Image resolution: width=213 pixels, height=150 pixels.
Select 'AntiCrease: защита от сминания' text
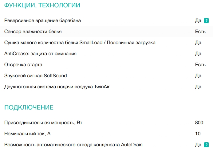[40, 54]
